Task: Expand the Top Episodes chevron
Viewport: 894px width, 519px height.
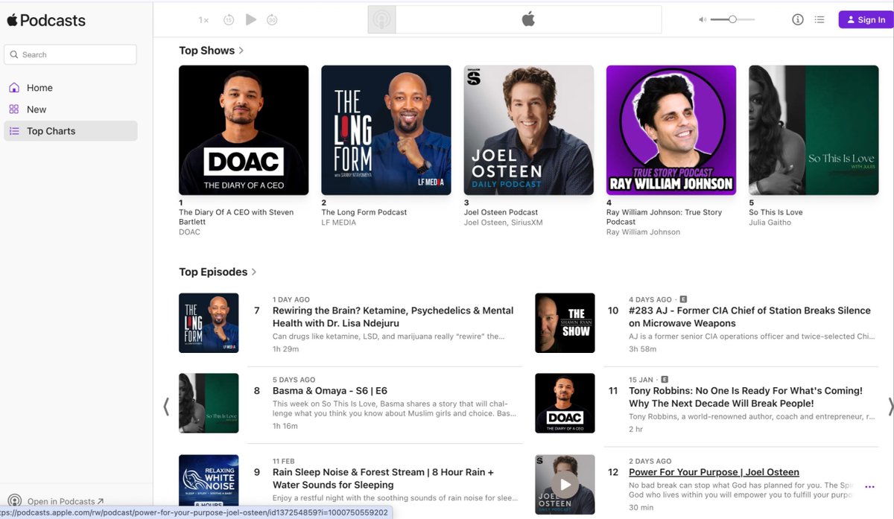Action: pos(254,272)
